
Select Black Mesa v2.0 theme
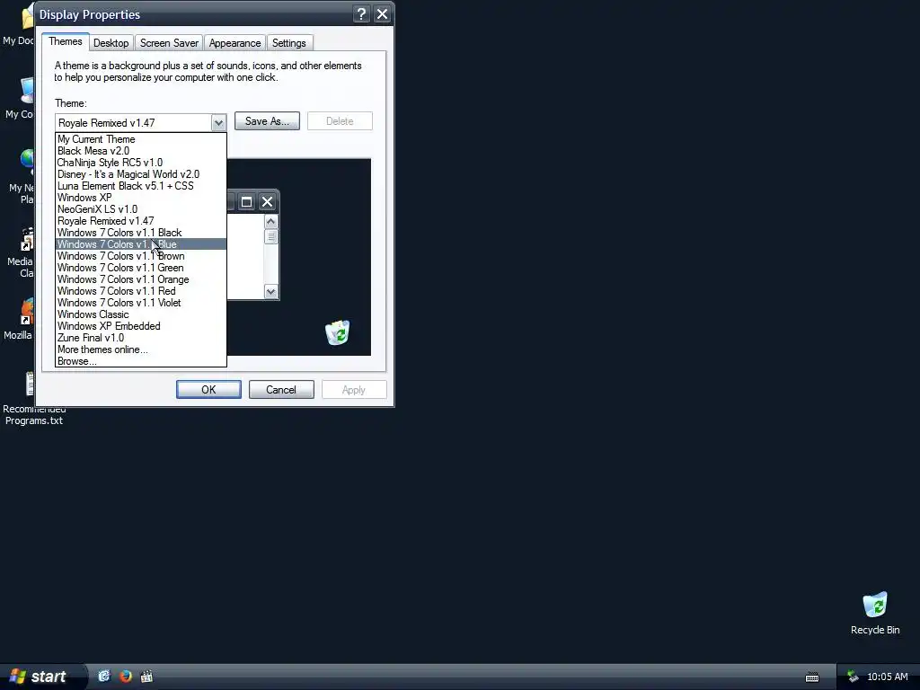click(x=141, y=151)
